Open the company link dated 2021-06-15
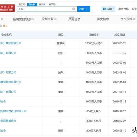The height and width of the screenshot is (137, 137). 8,92
